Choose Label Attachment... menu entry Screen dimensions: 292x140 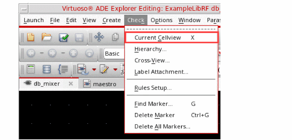point(171,72)
